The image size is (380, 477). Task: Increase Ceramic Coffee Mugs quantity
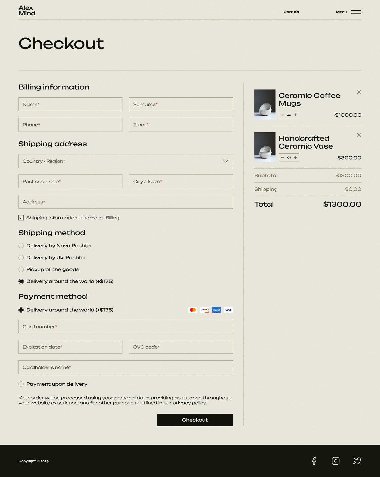[x=296, y=115]
